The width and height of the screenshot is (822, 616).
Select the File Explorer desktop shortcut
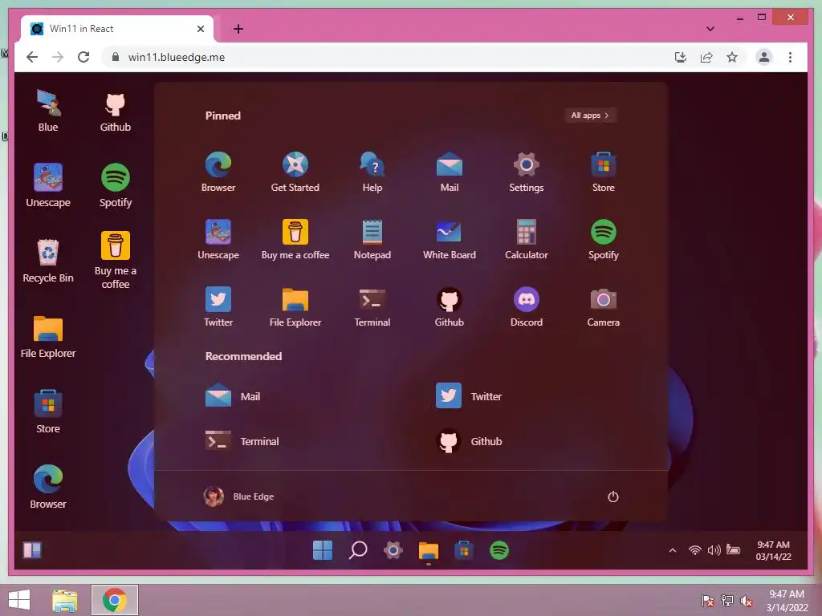pos(47,337)
